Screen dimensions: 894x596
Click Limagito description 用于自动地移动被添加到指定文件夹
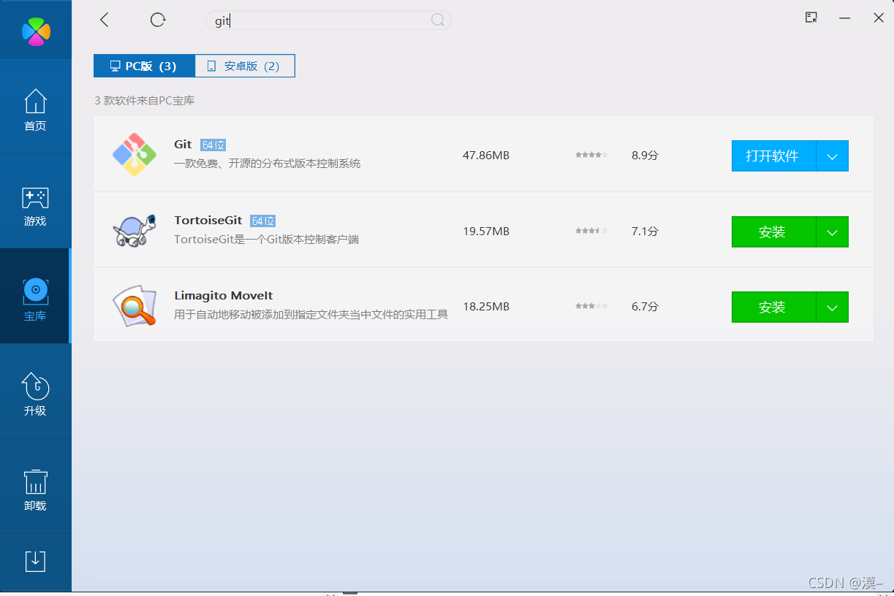[311, 315]
